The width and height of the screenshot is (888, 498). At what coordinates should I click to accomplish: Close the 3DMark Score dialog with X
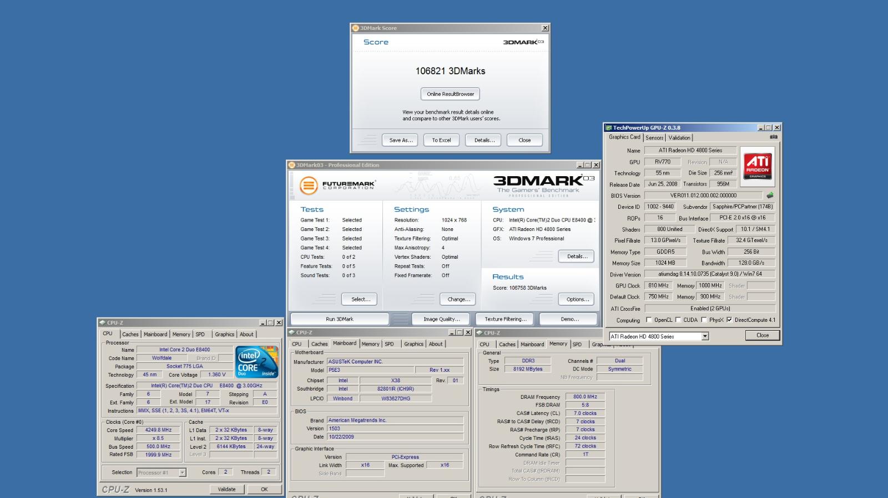545,28
